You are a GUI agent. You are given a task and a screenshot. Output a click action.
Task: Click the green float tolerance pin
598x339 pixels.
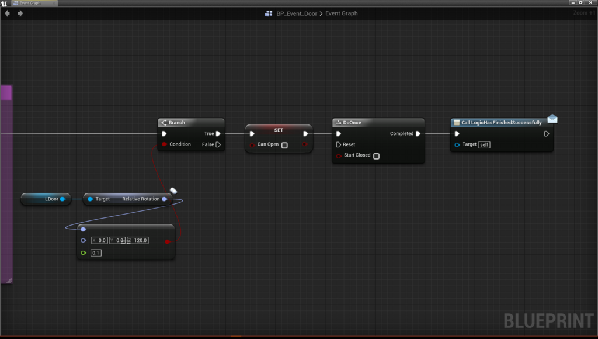tap(84, 252)
